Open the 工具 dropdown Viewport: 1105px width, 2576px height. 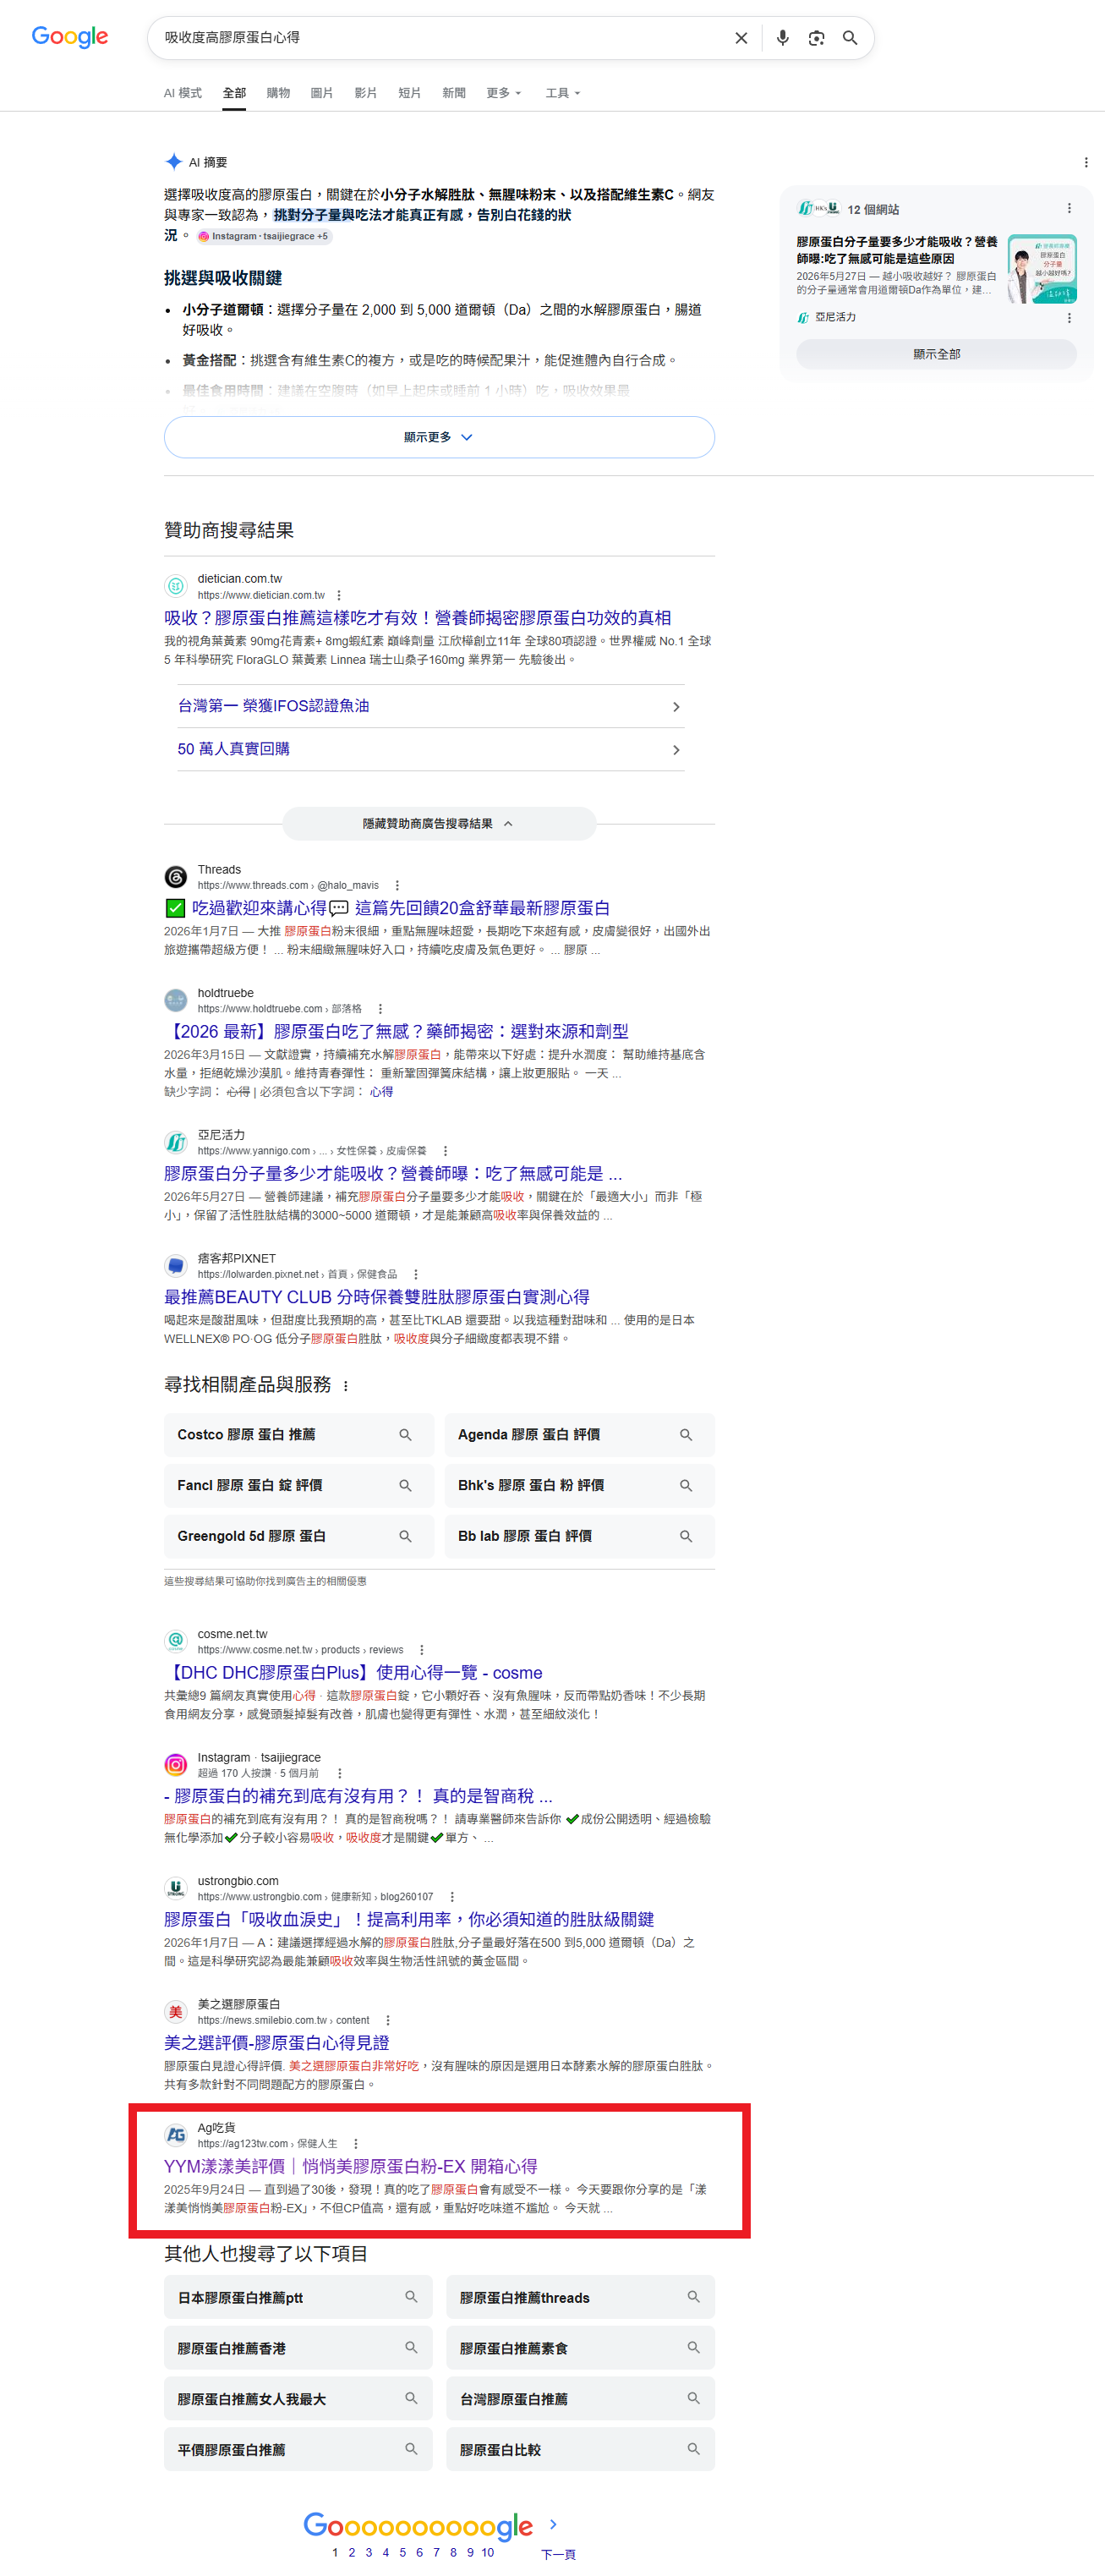[563, 93]
